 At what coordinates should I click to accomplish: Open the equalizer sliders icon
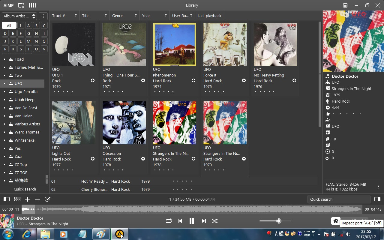32,5
